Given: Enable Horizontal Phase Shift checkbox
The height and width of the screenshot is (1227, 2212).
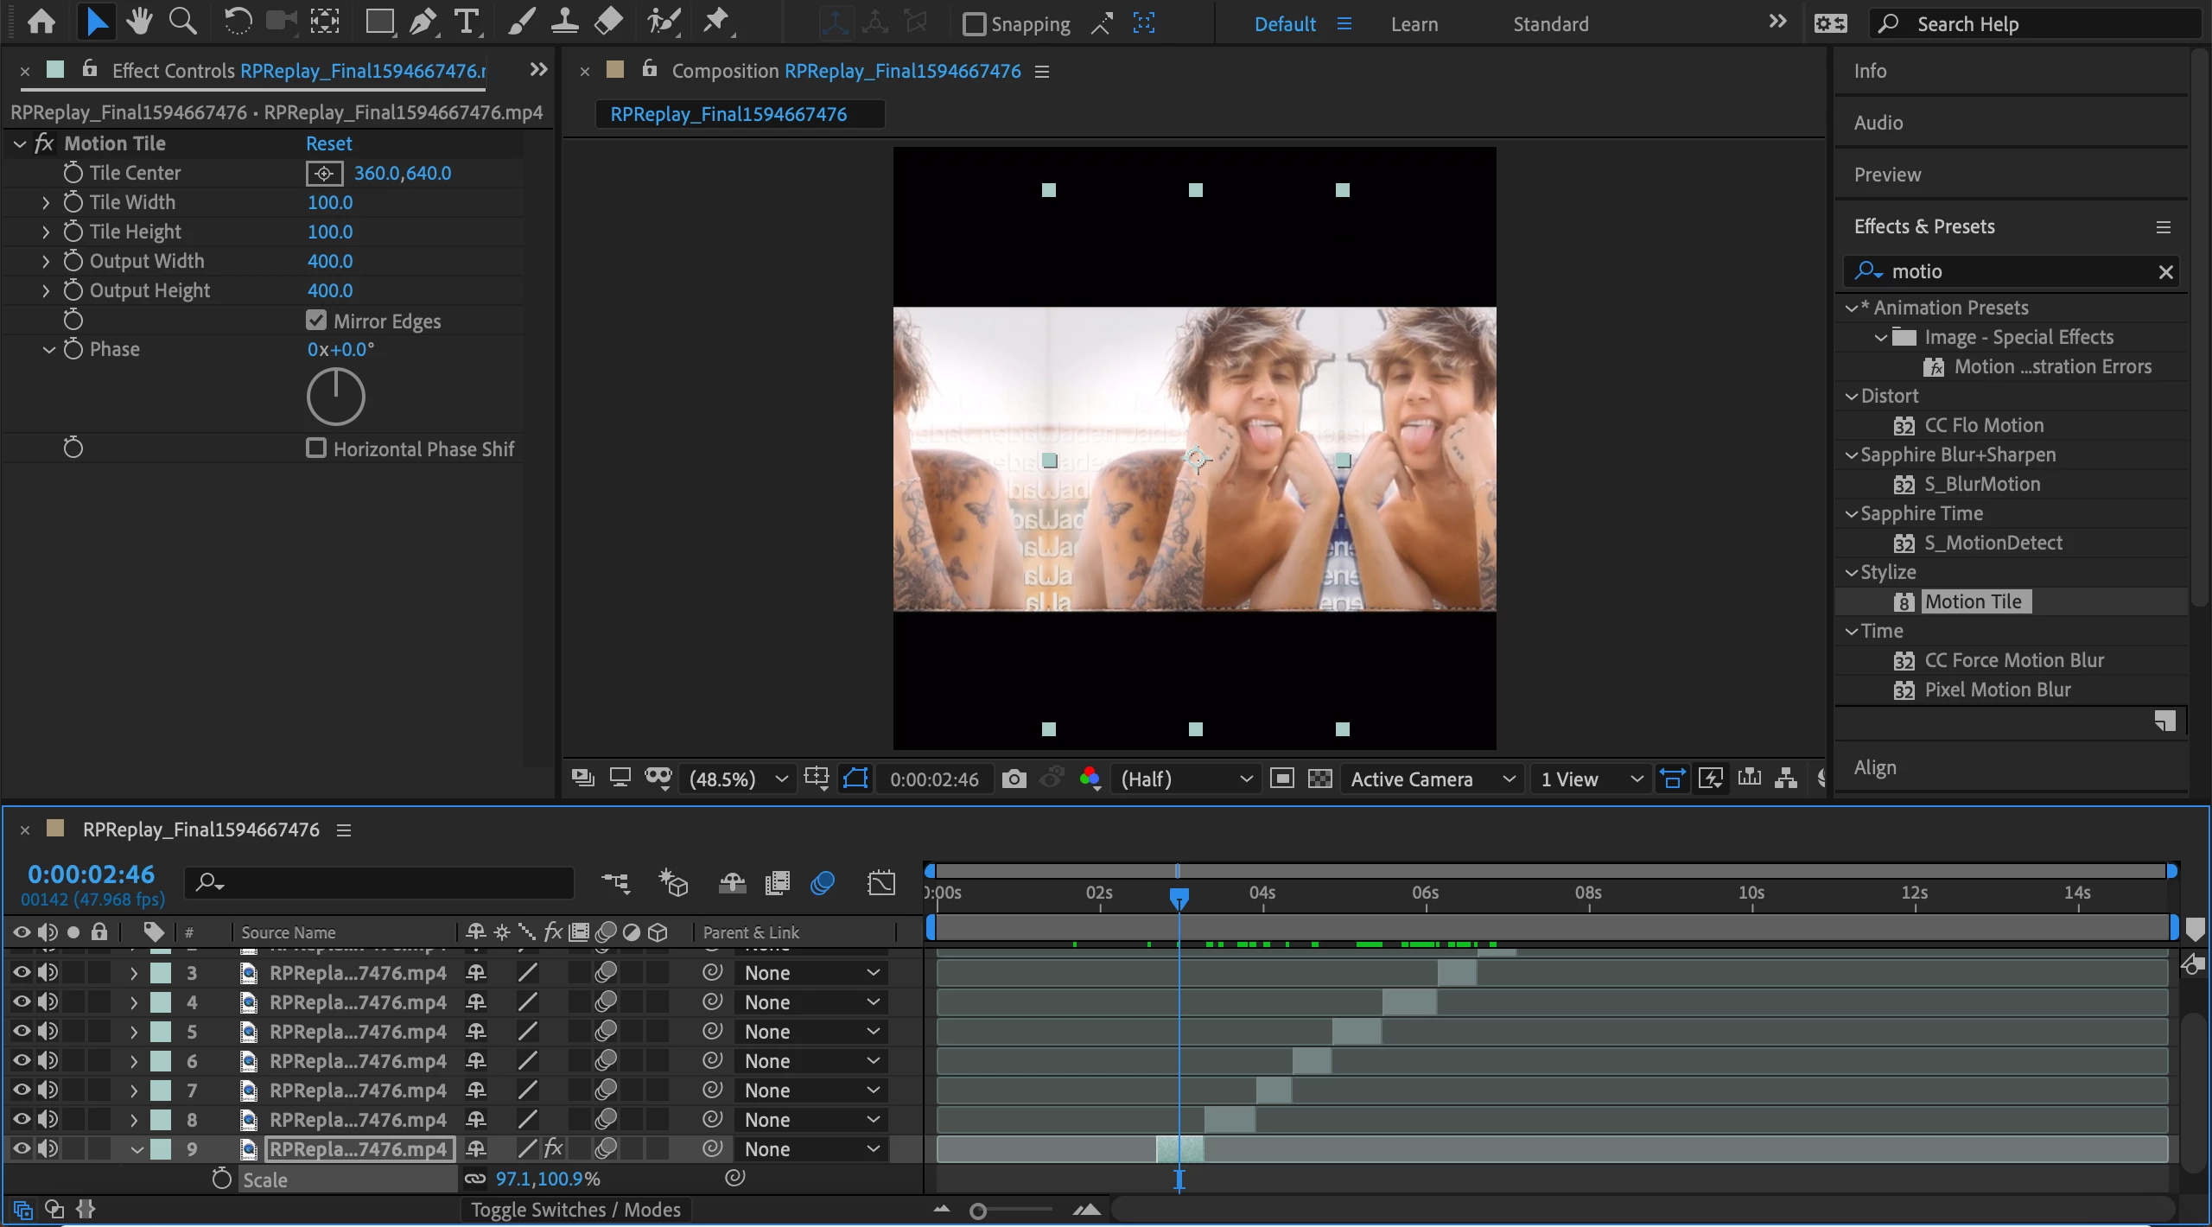Looking at the screenshot, I should 316,448.
